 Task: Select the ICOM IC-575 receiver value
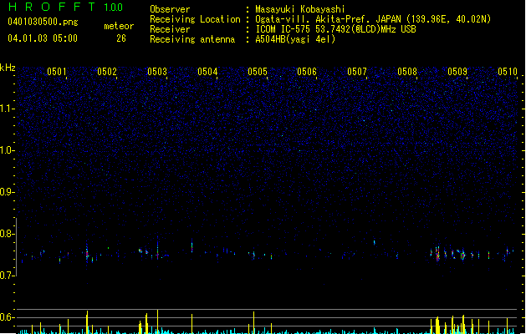coord(336,29)
